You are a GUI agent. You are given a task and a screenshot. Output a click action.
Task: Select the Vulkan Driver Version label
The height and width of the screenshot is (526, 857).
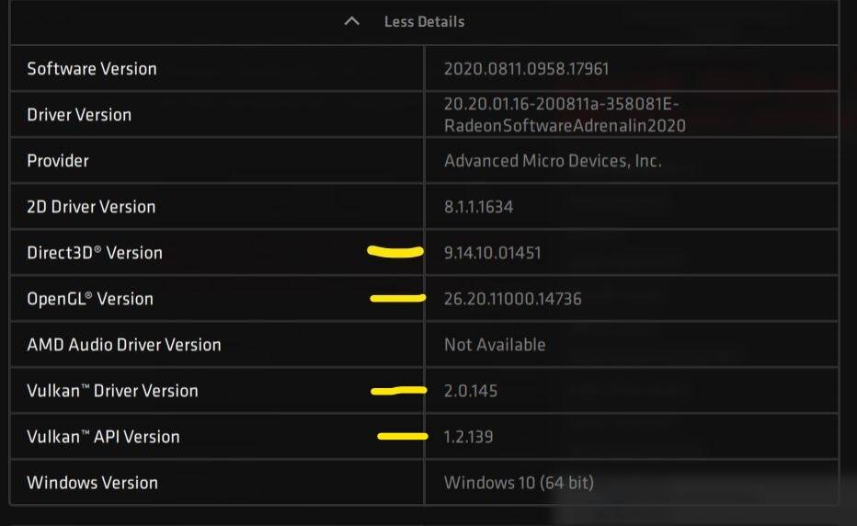click(x=112, y=391)
